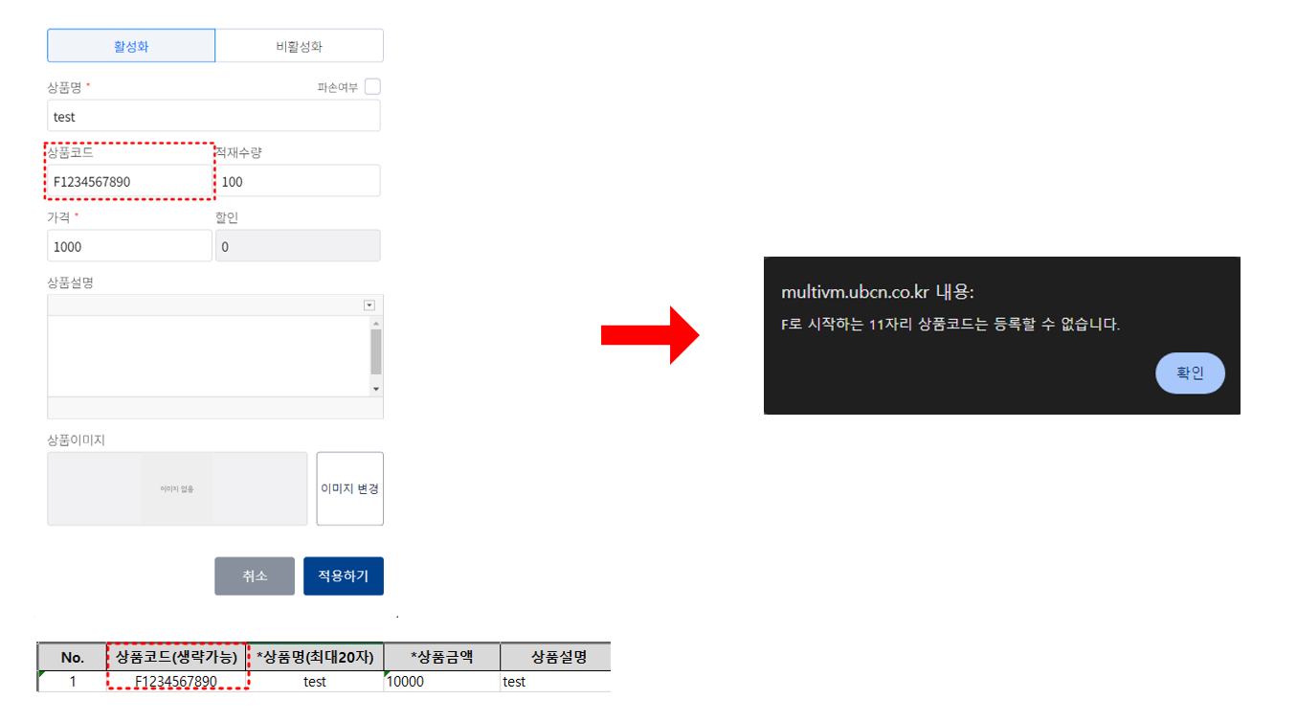Enable the damage status option next to 상품명

point(372,85)
